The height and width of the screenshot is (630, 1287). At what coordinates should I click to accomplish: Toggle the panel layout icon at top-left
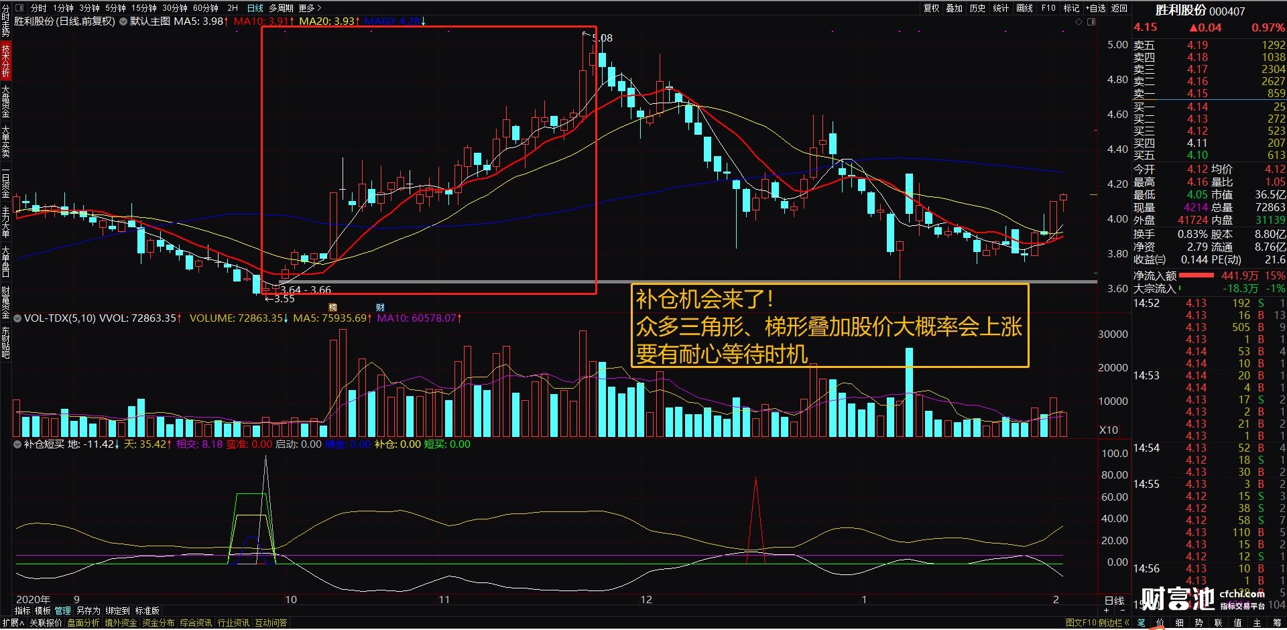pos(19,8)
